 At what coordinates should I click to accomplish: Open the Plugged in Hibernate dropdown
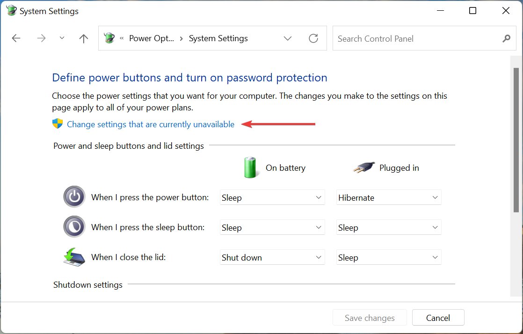pos(388,197)
